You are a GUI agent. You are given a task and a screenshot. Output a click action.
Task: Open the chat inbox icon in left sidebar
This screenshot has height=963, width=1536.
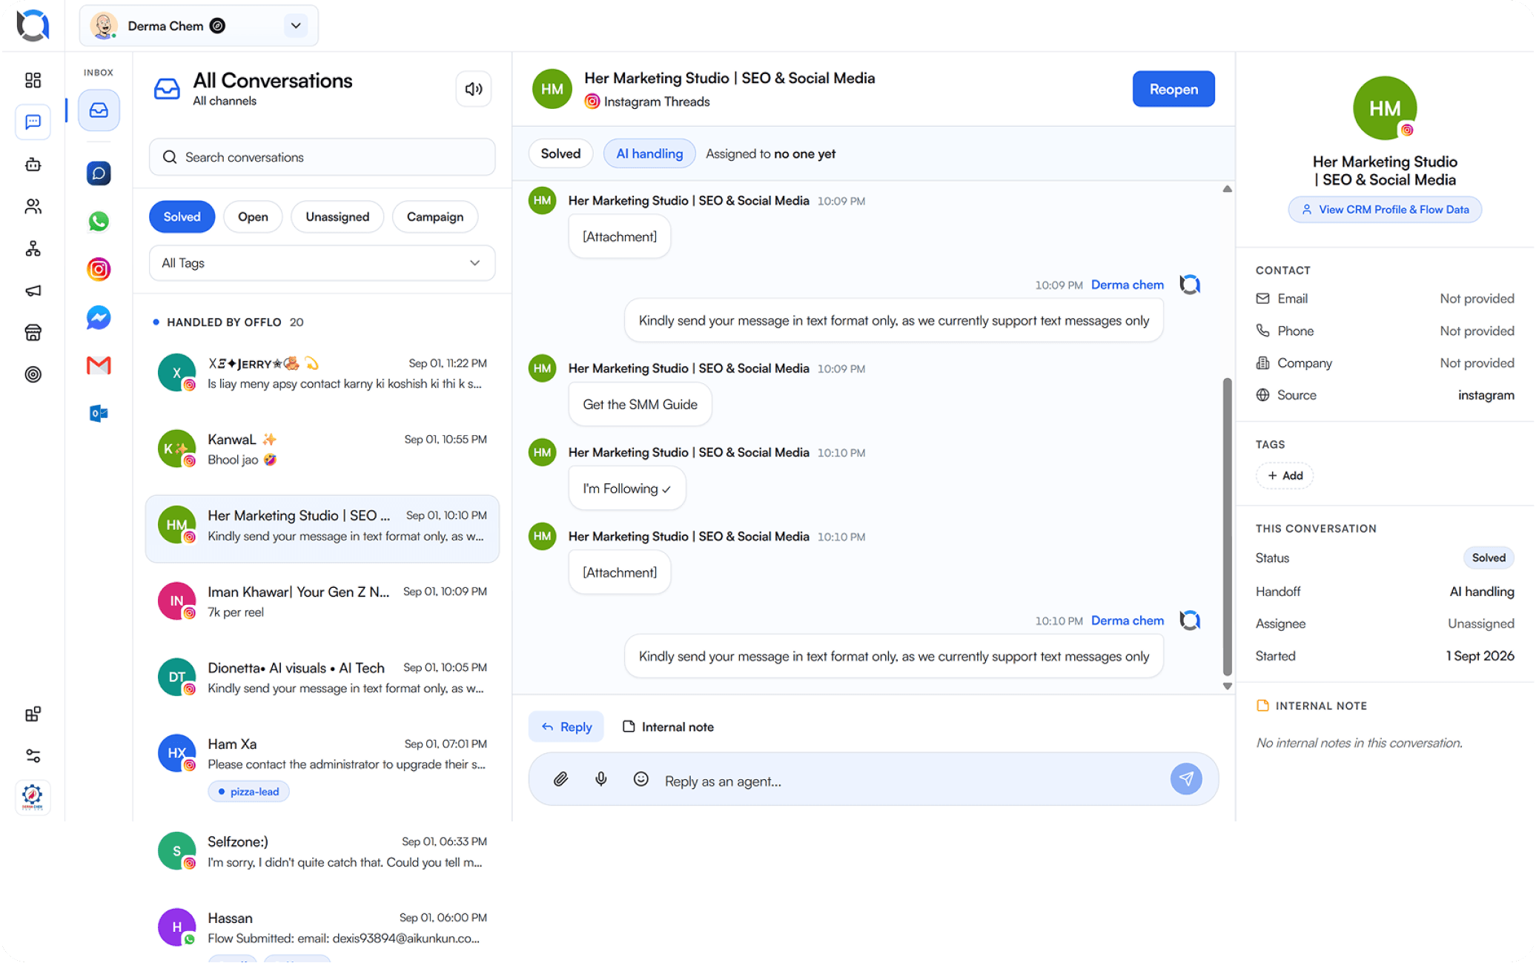(x=33, y=122)
